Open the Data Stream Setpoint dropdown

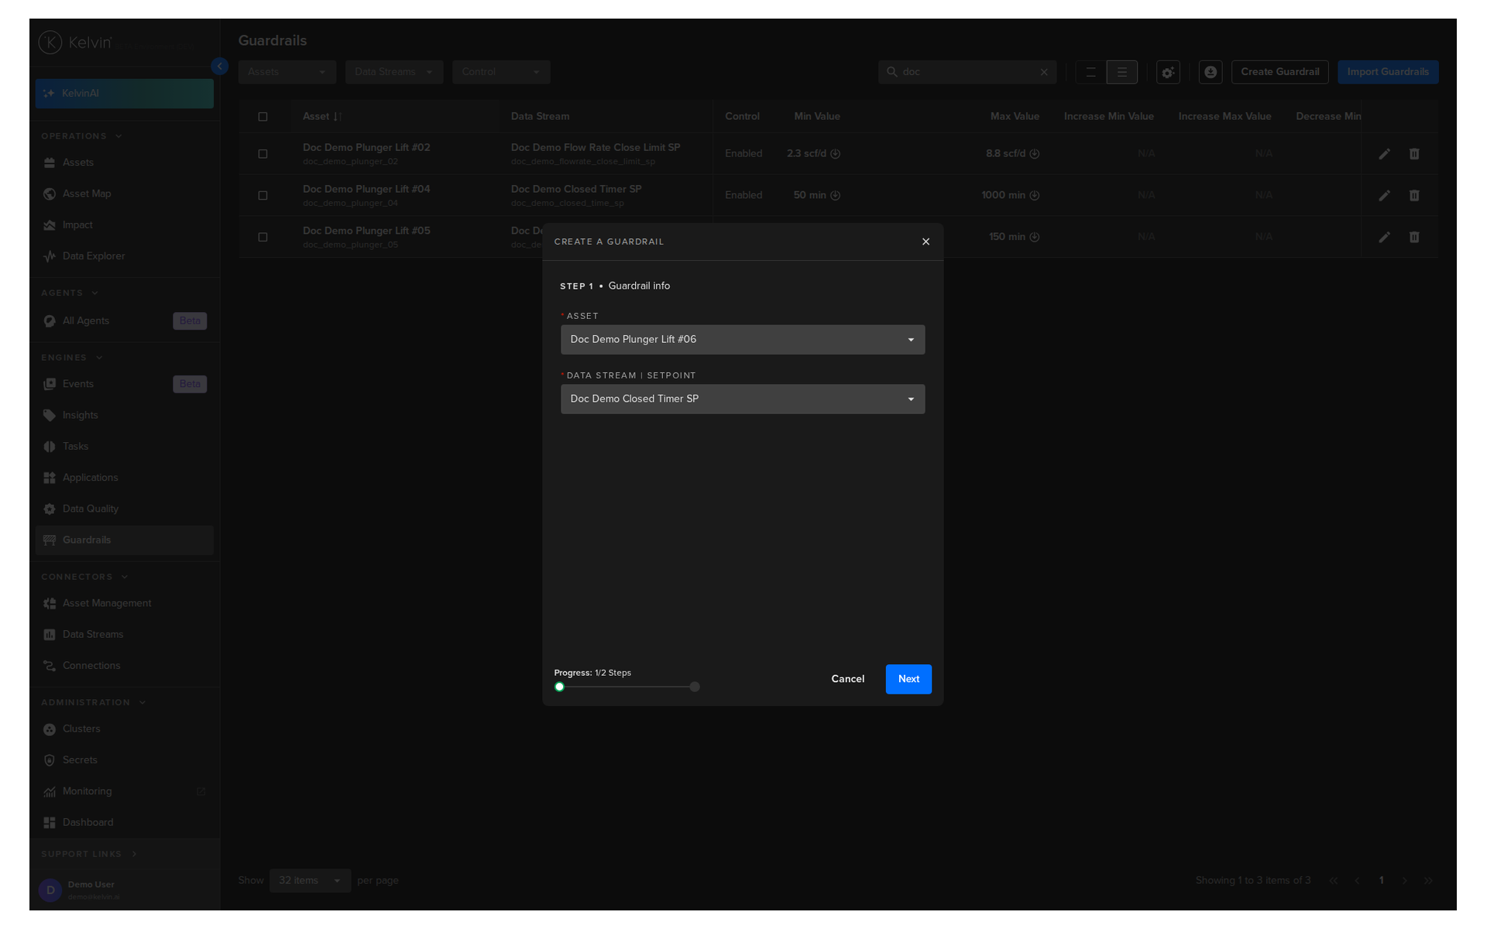point(743,399)
